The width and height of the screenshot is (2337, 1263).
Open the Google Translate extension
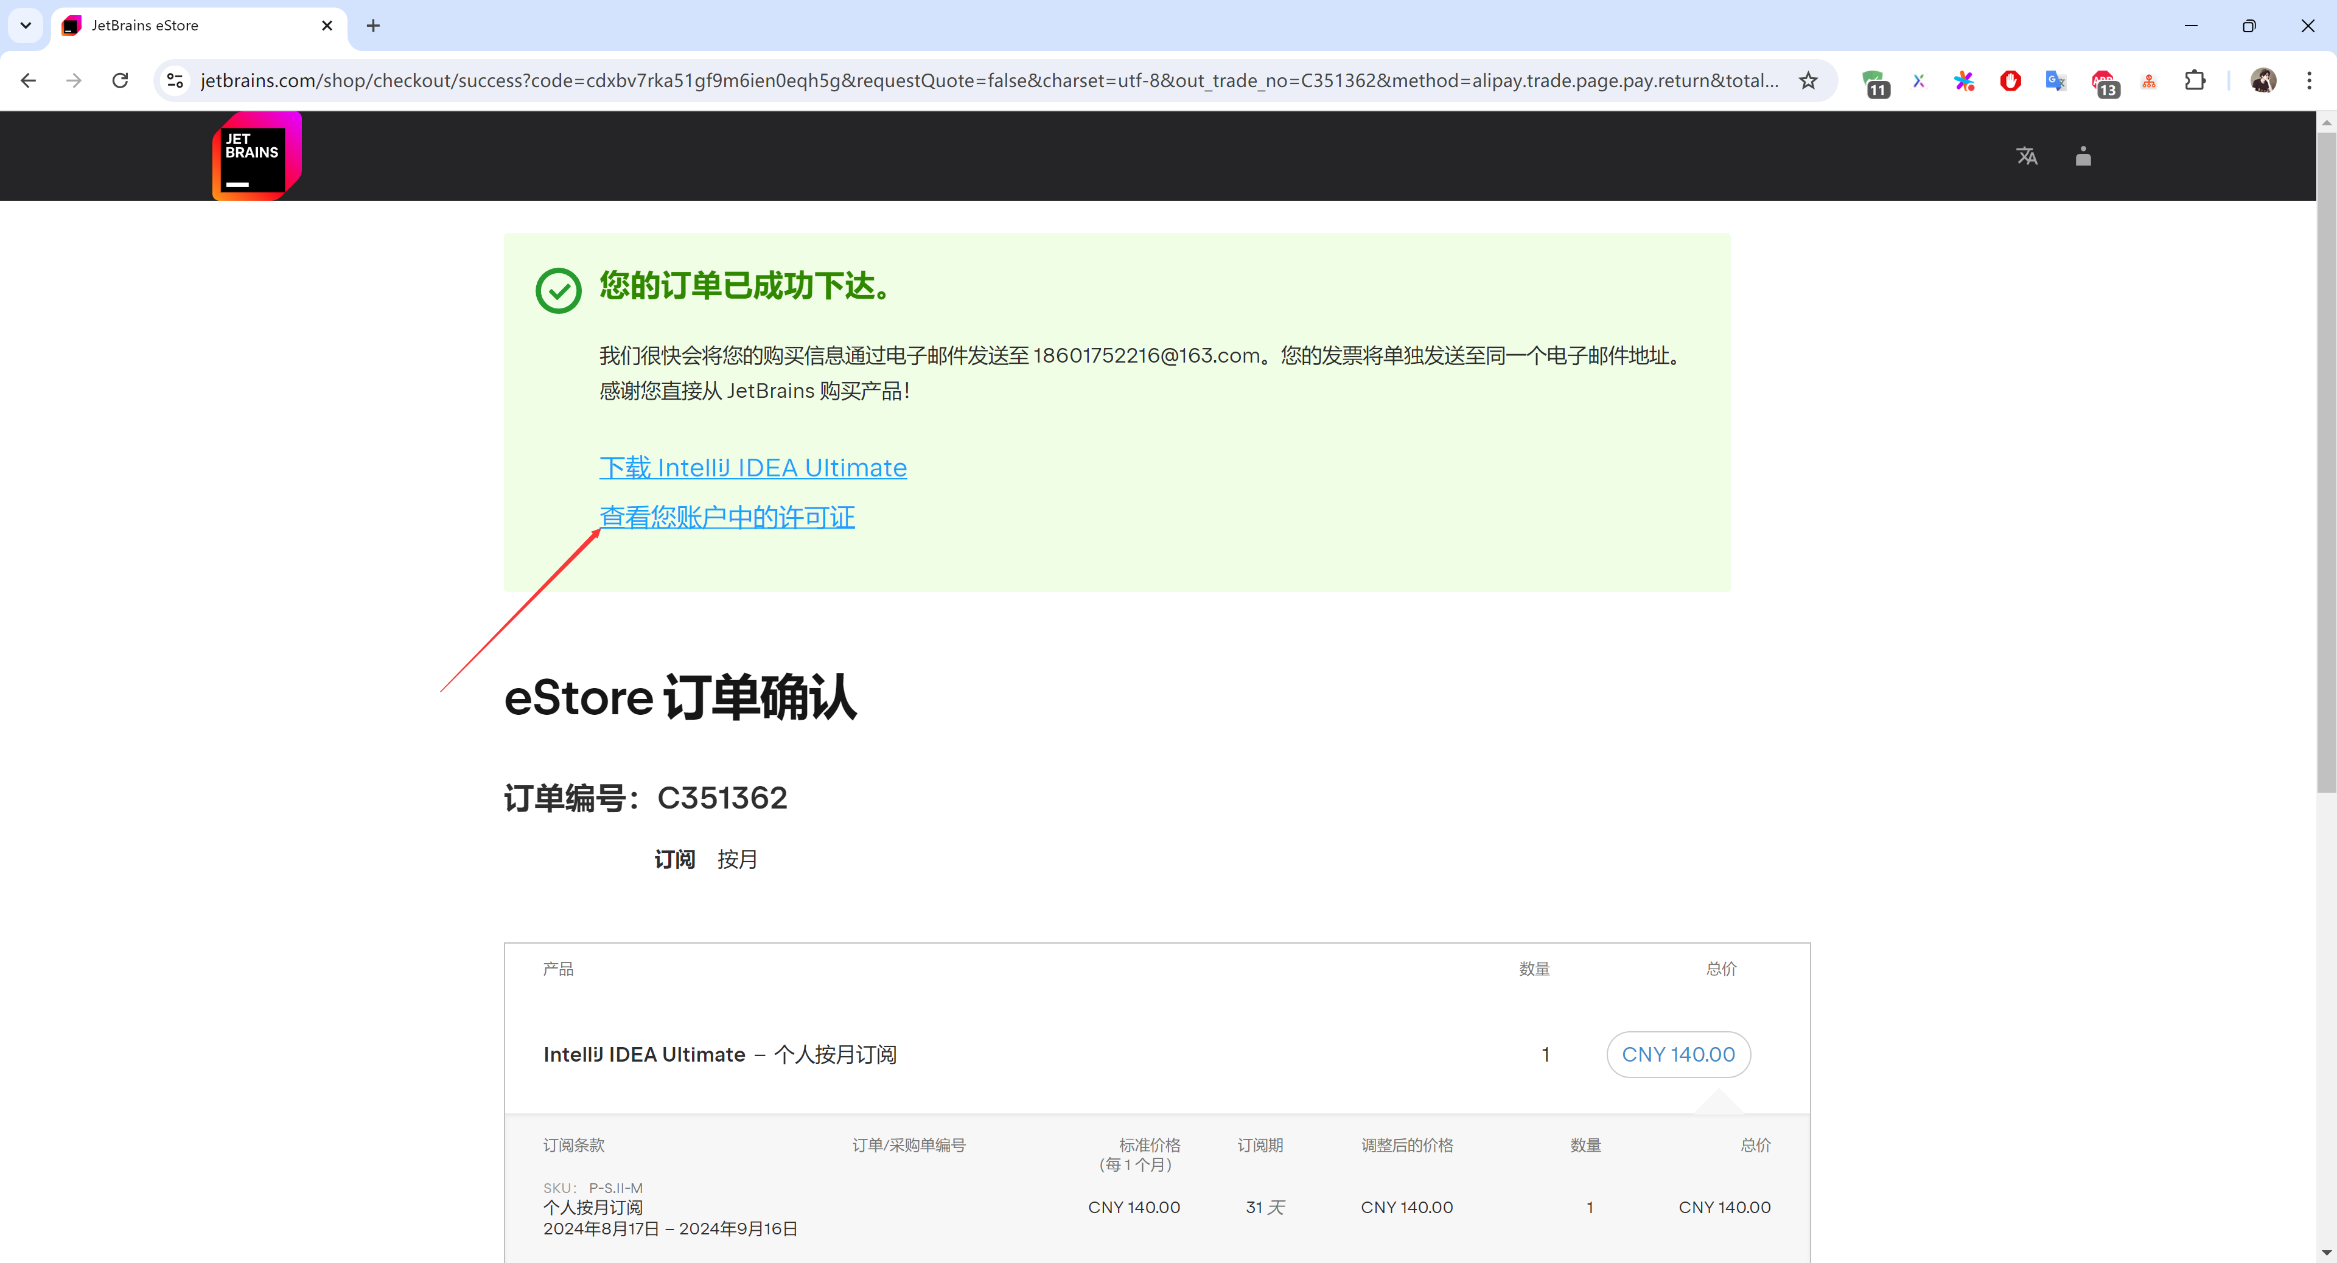click(2056, 81)
